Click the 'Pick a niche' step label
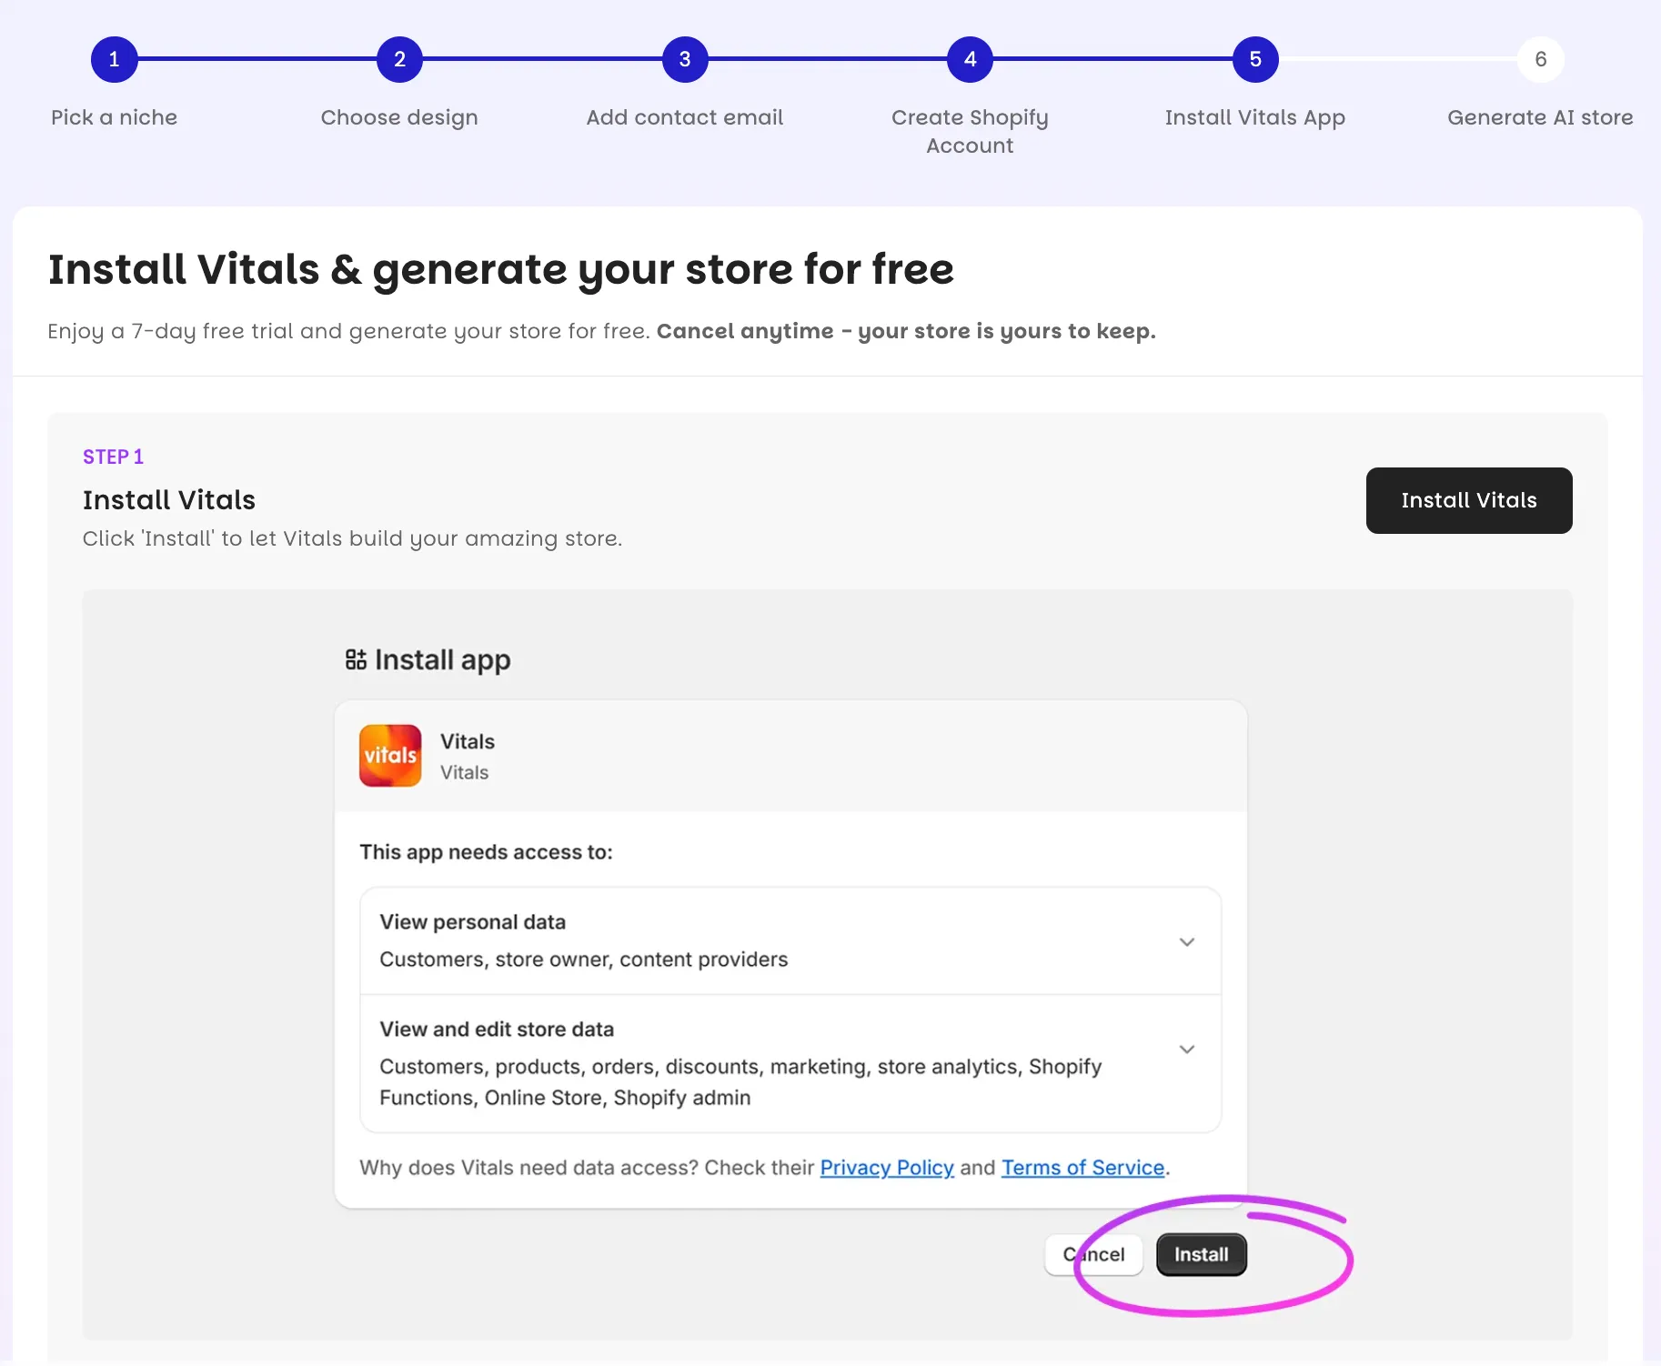Viewport: 1661px width, 1366px height. click(x=114, y=117)
